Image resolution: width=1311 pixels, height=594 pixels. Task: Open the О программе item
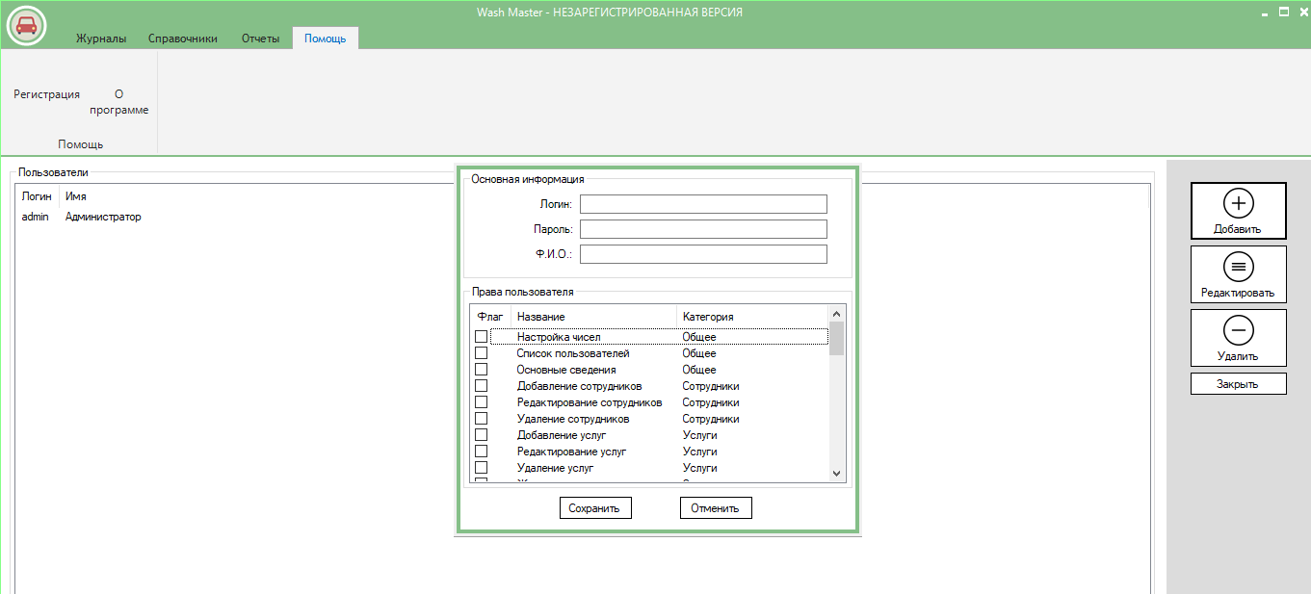[119, 102]
